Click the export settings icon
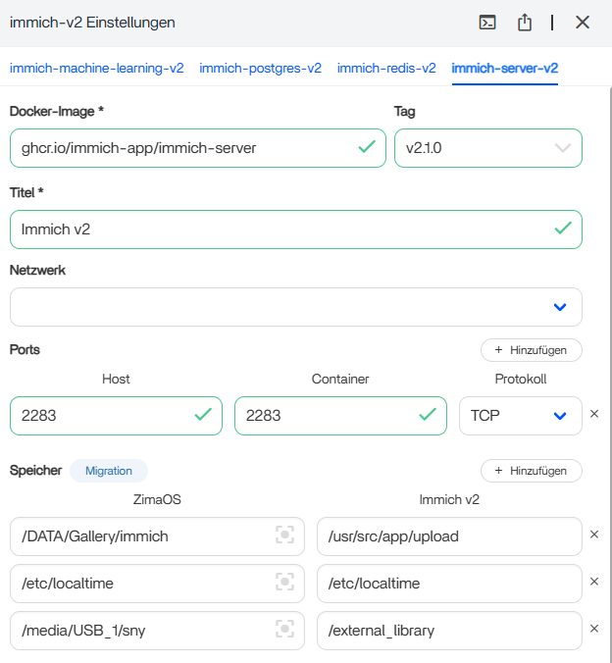Image resolution: width=612 pixels, height=663 pixels. [x=525, y=23]
